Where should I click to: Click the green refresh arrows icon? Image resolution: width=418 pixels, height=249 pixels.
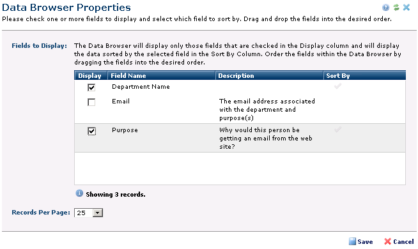point(396,8)
